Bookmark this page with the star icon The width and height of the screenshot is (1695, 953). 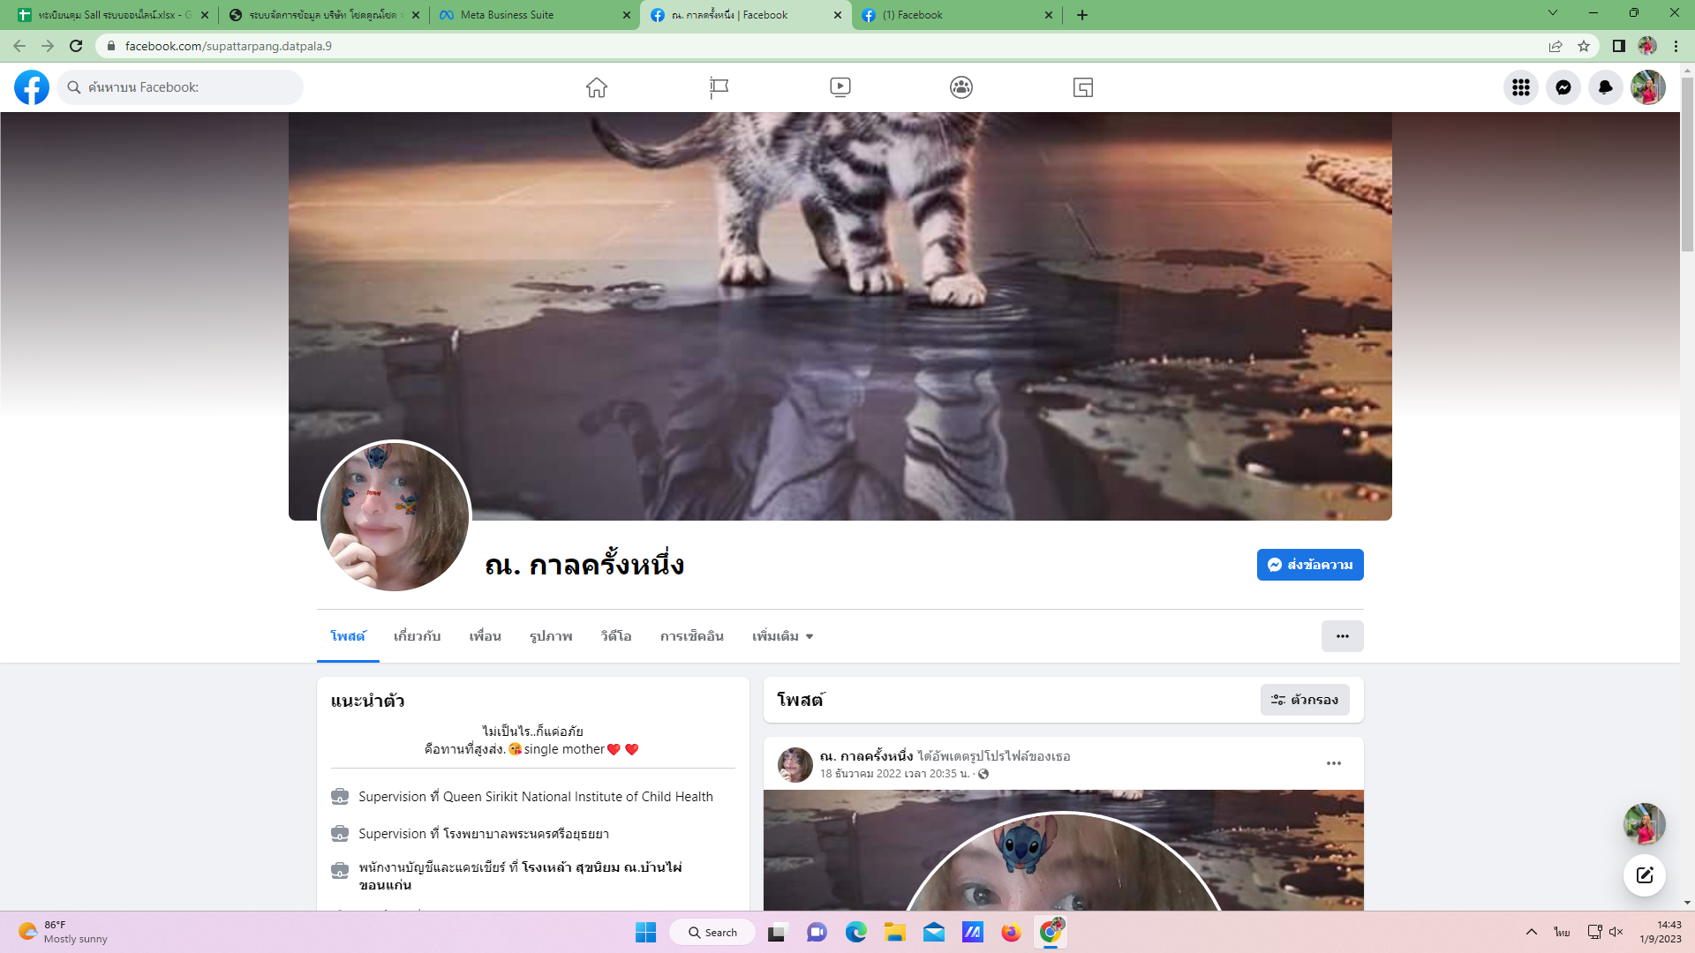point(1584,46)
